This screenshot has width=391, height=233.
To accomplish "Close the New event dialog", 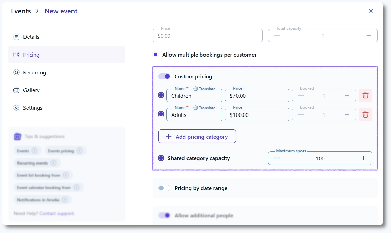I will (x=371, y=11).
